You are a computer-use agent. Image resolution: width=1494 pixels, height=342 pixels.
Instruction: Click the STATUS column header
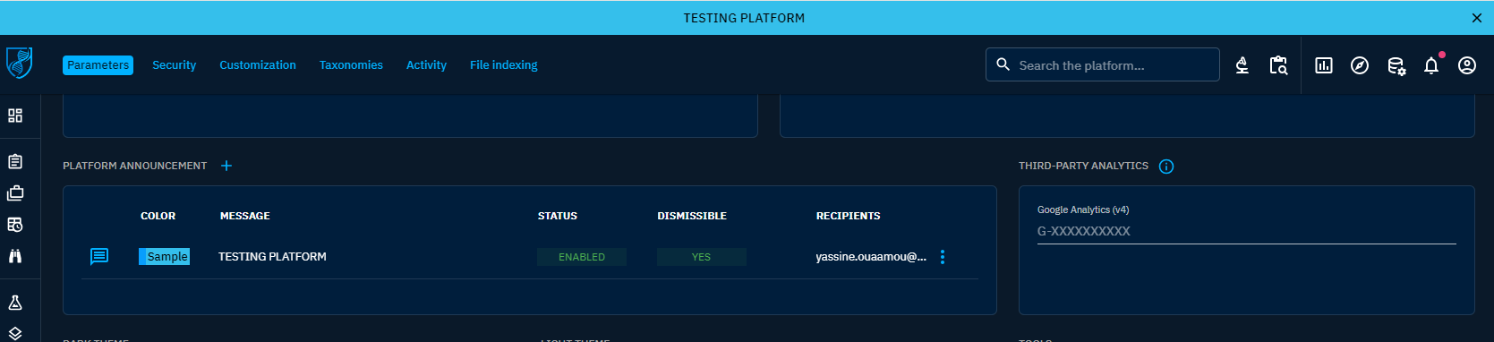[x=558, y=216]
